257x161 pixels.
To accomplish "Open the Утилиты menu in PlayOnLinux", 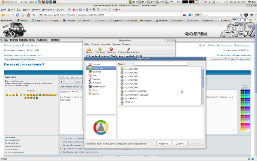I will tap(95, 44).
